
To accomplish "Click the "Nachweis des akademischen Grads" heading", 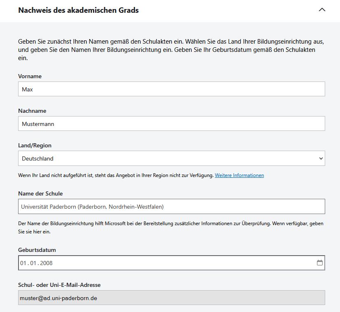I will click(x=78, y=10).
